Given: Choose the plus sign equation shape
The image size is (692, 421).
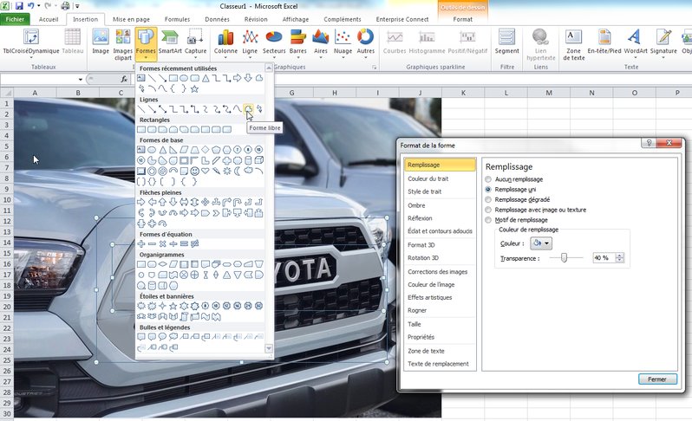Looking at the screenshot, I should click(x=141, y=243).
